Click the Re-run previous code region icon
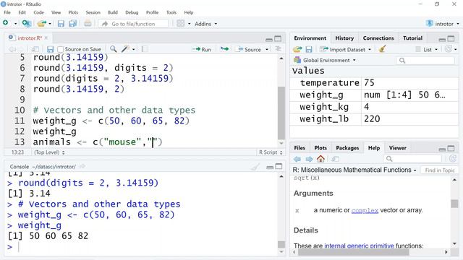Screen dimensions: 463x260 click(224, 49)
